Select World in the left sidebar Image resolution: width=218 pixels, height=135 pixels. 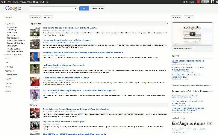coord(8,59)
